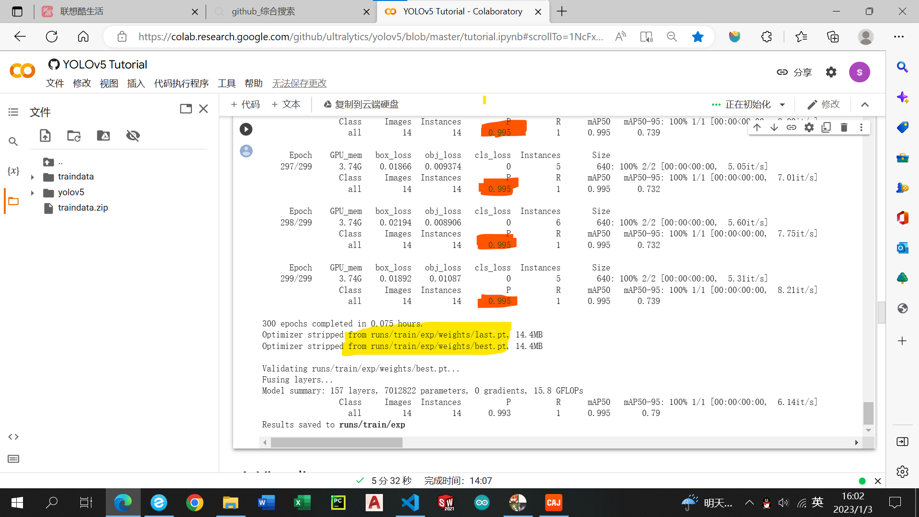Open runtime connection dropdown arrow

click(x=783, y=104)
